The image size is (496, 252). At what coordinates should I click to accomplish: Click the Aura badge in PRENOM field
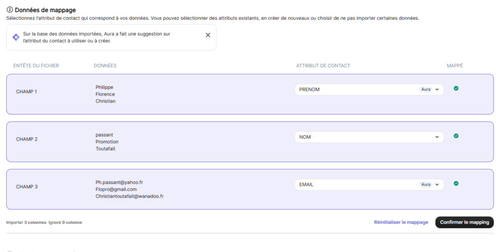tap(426, 90)
